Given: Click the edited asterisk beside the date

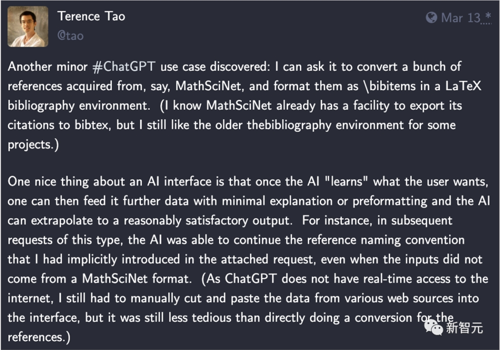Looking at the screenshot, I should point(487,16).
